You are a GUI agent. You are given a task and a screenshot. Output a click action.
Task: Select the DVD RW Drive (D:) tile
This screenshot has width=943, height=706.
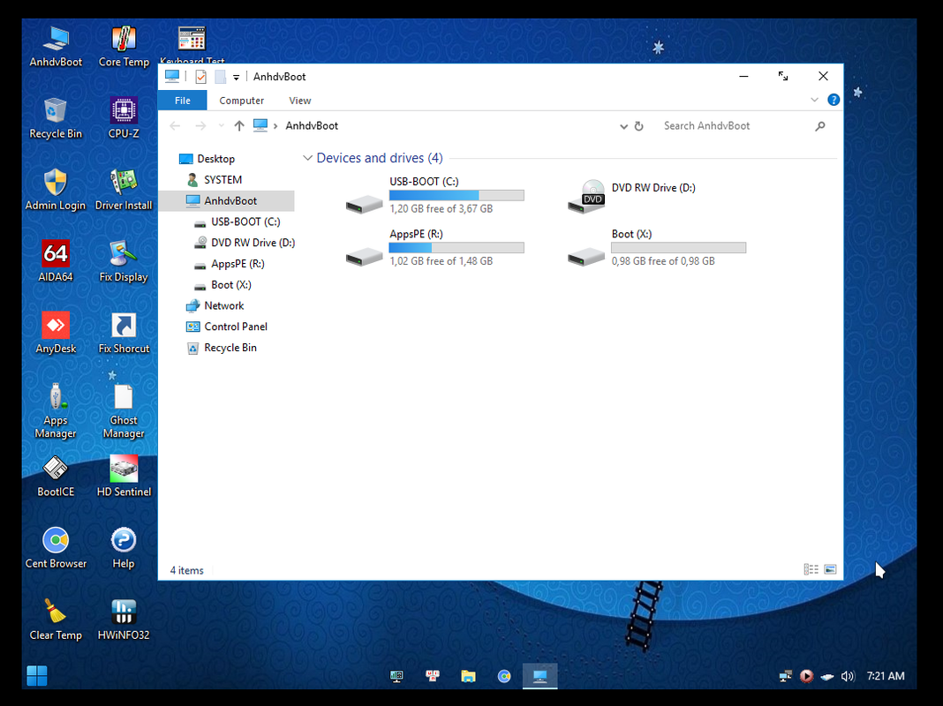(x=632, y=195)
